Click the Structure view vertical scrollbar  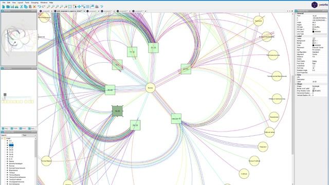(x=35, y=148)
